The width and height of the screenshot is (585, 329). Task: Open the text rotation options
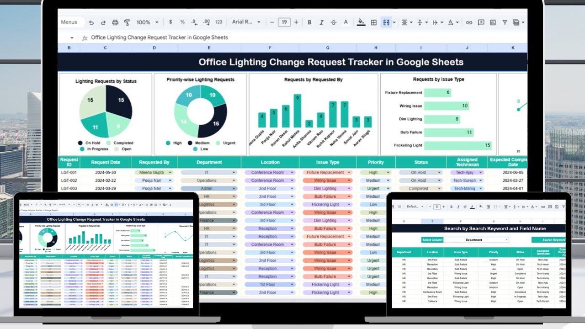pos(452,22)
